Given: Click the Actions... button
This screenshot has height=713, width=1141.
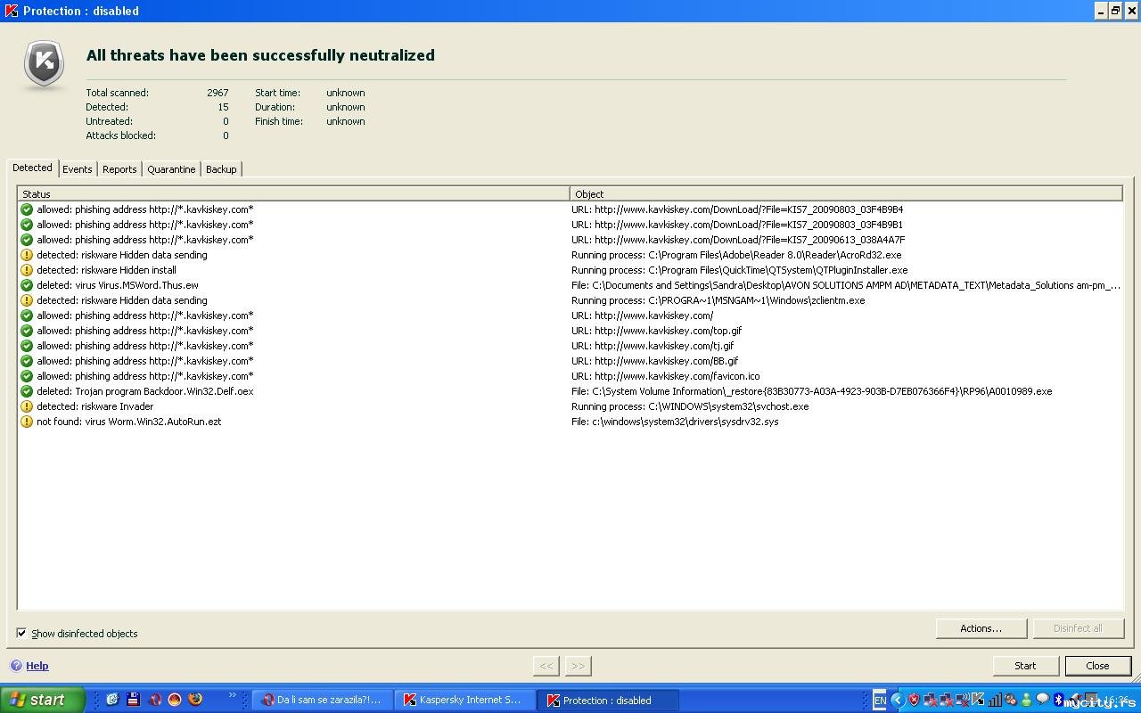Looking at the screenshot, I should (981, 628).
